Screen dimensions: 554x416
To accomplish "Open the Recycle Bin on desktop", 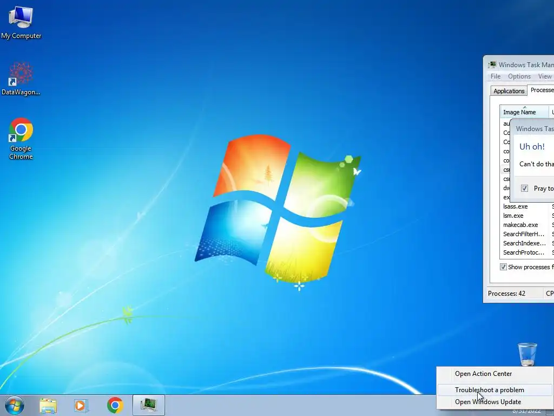I will (x=527, y=354).
